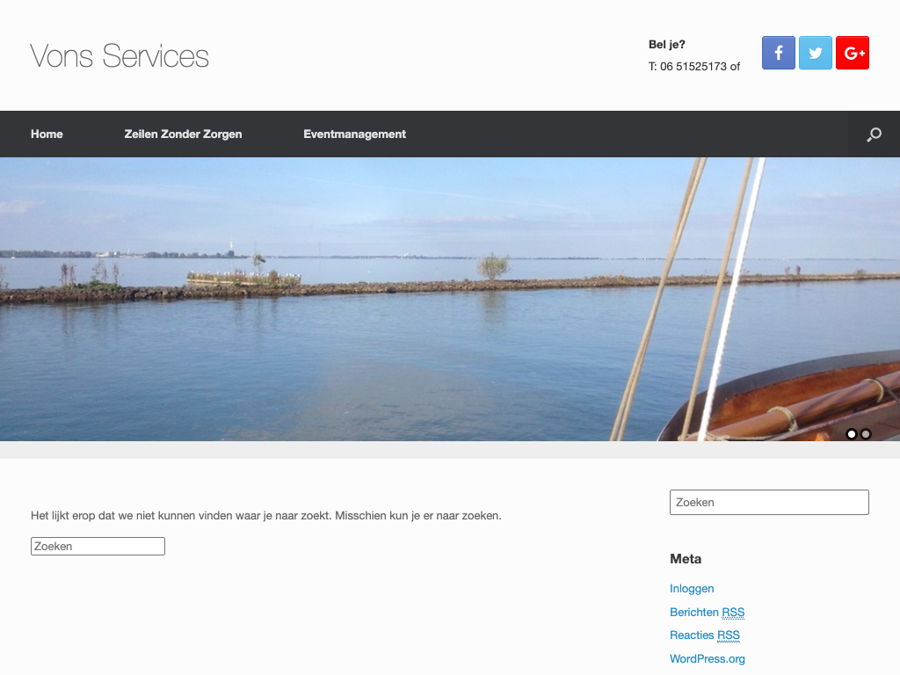
Task: Click the Meta widget heading
Action: 686,559
